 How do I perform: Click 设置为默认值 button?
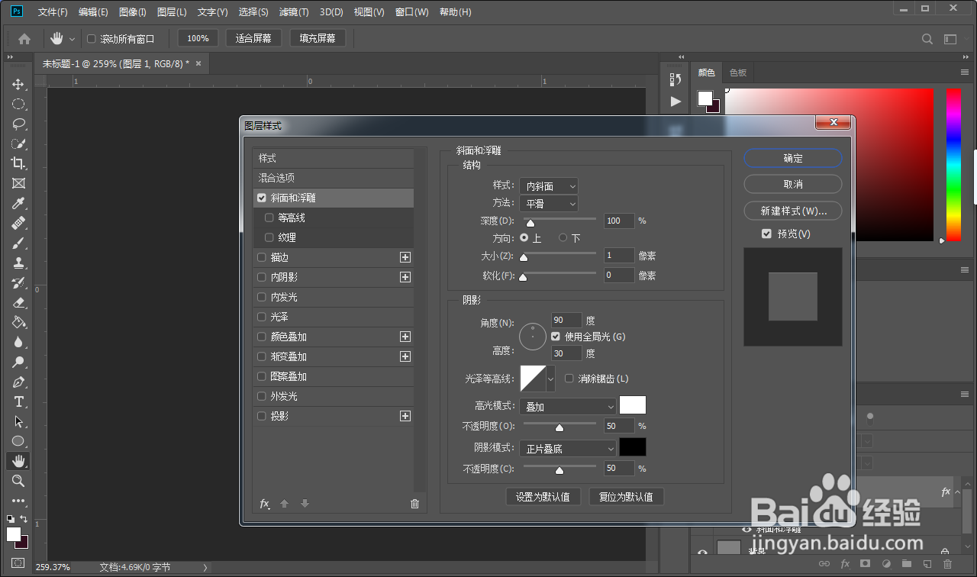coord(543,497)
